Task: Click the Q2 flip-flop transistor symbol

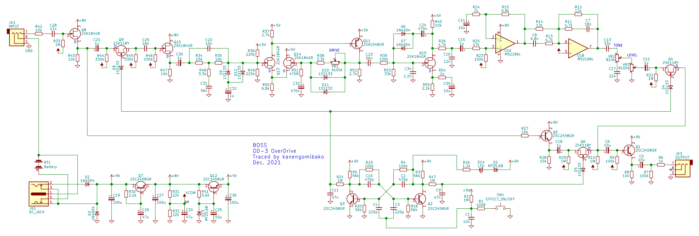Action: point(421,199)
